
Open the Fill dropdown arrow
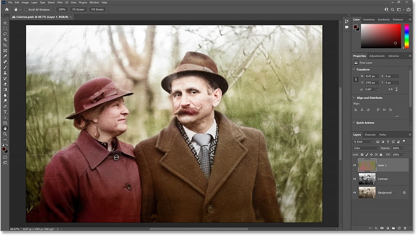[403, 155]
